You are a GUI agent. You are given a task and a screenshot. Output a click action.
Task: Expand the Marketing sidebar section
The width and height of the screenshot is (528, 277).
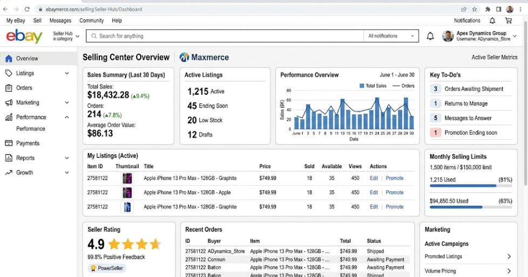[67, 102]
